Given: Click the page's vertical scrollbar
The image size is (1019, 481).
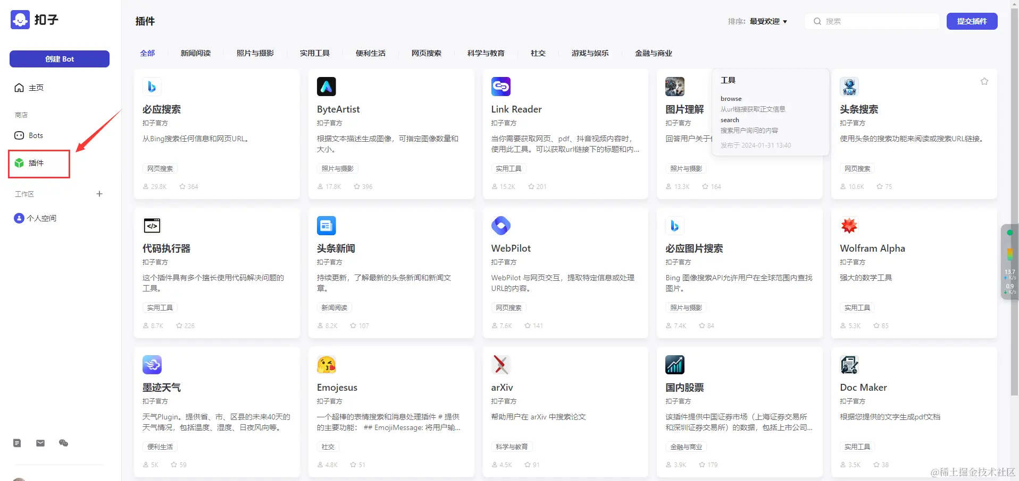Looking at the screenshot, I should pyautogui.click(x=1014, y=202).
